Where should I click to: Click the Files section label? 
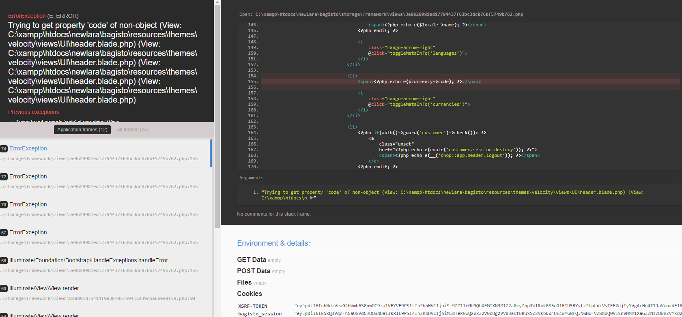244,282
